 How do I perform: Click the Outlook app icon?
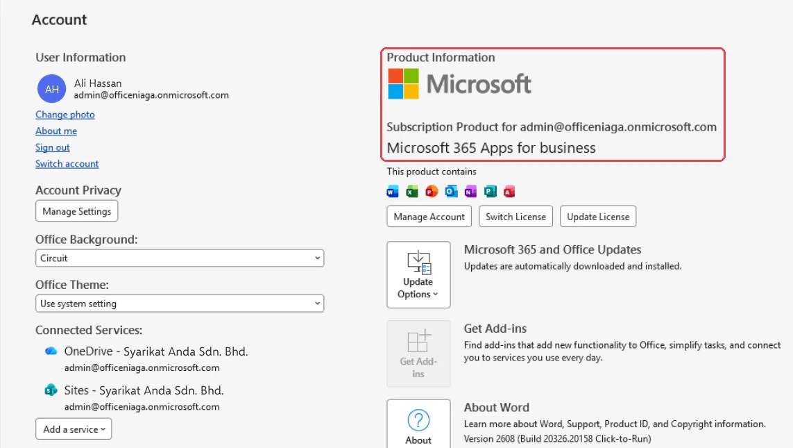coord(451,191)
